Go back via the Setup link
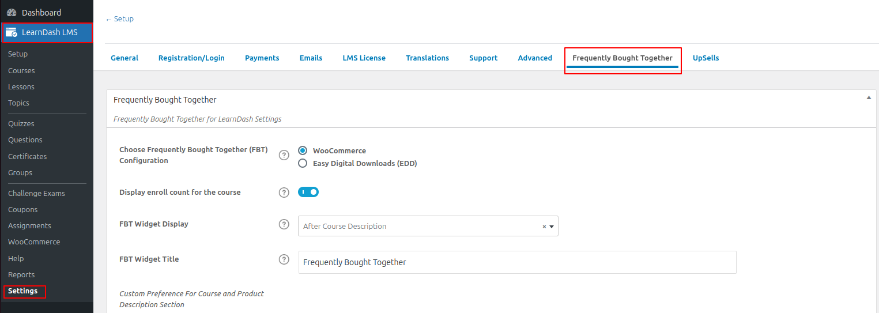 (119, 19)
